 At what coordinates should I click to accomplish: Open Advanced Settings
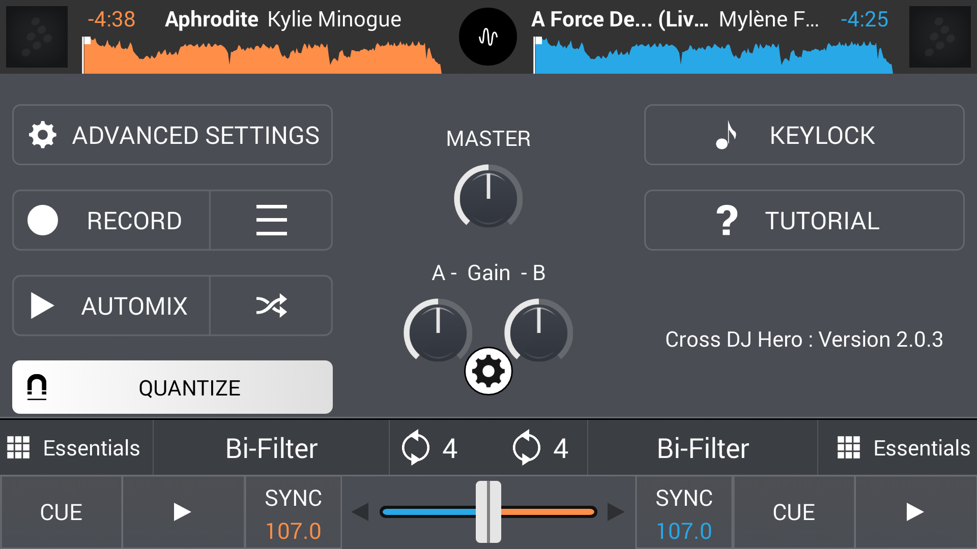[173, 135]
